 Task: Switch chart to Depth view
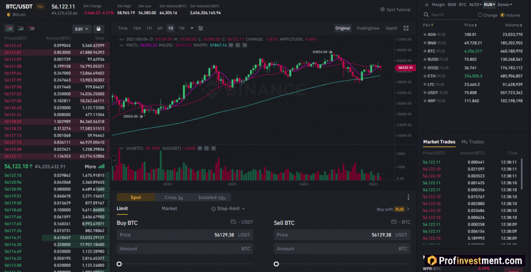[392, 28]
